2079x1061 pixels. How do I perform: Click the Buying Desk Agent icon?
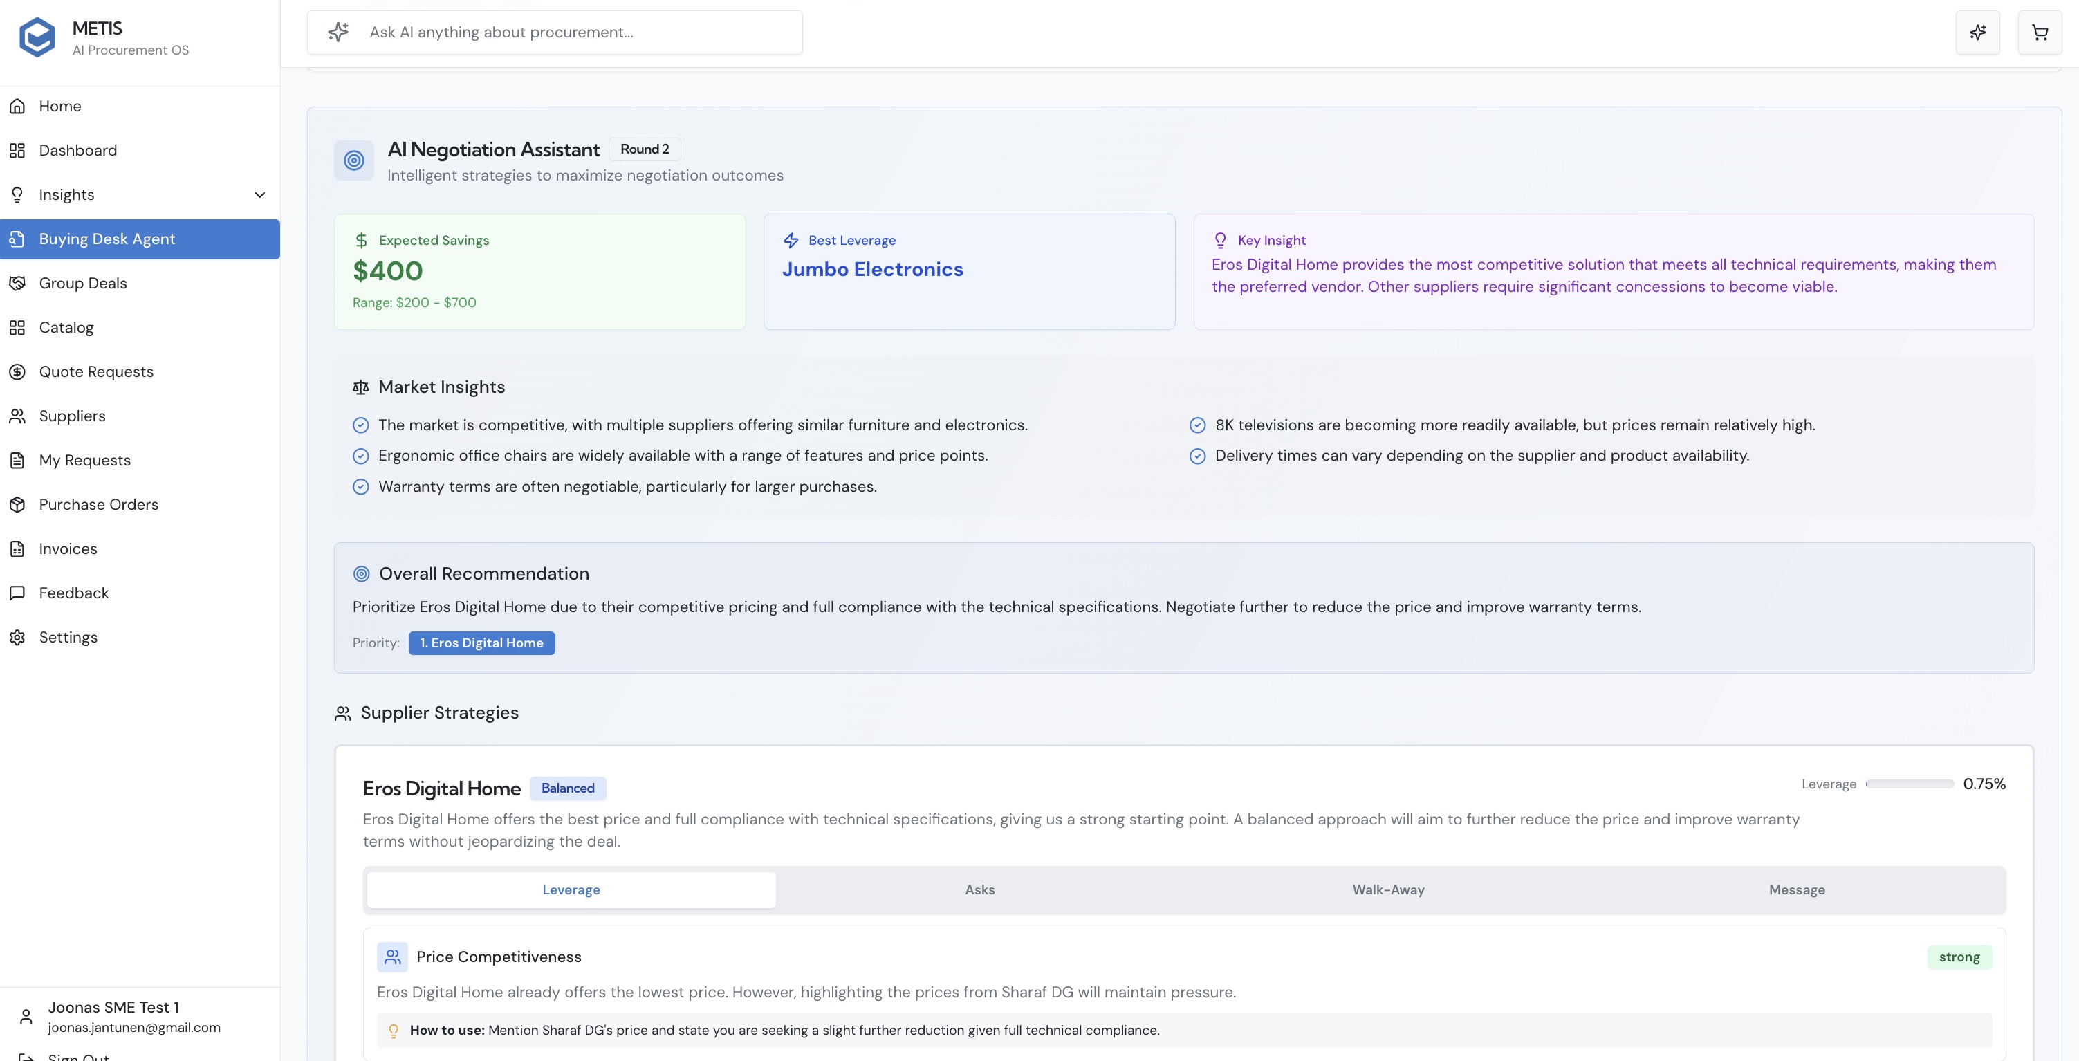click(17, 239)
